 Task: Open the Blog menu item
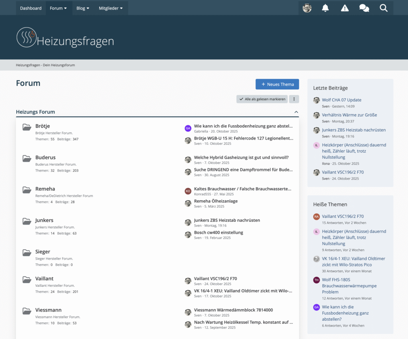click(x=83, y=8)
